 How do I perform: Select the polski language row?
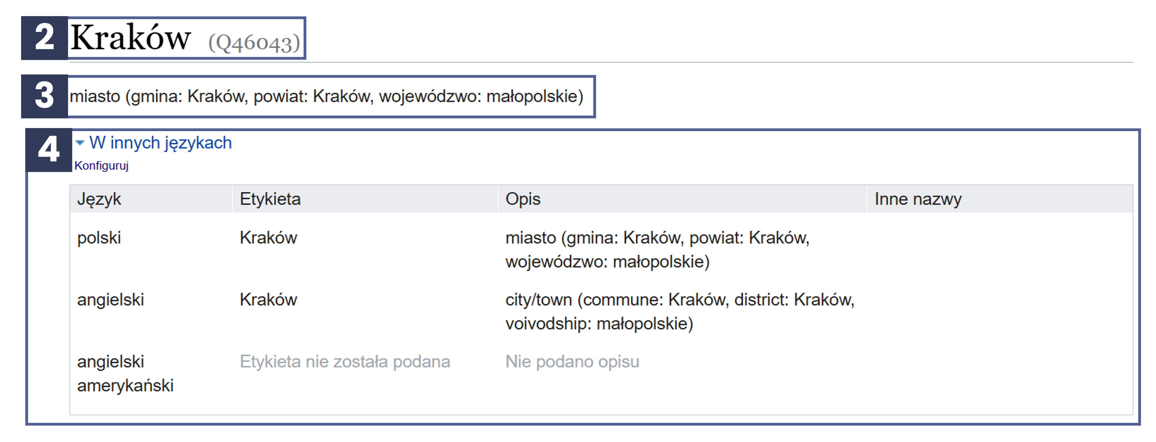point(99,238)
